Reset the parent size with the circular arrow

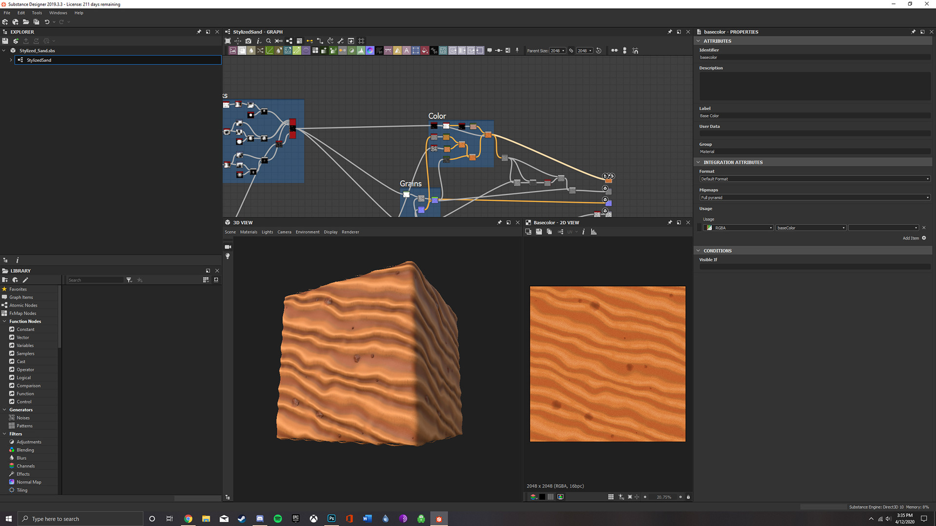point(599,51)
